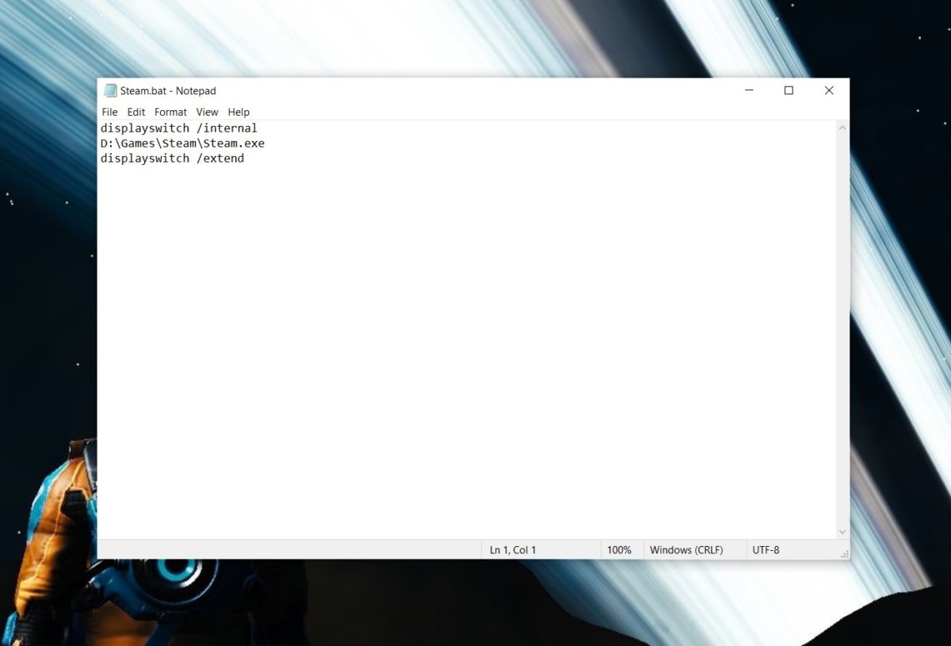This screenshot has height=646, width=951.
Task: Open the Edit menu
Action: (136, 112)
